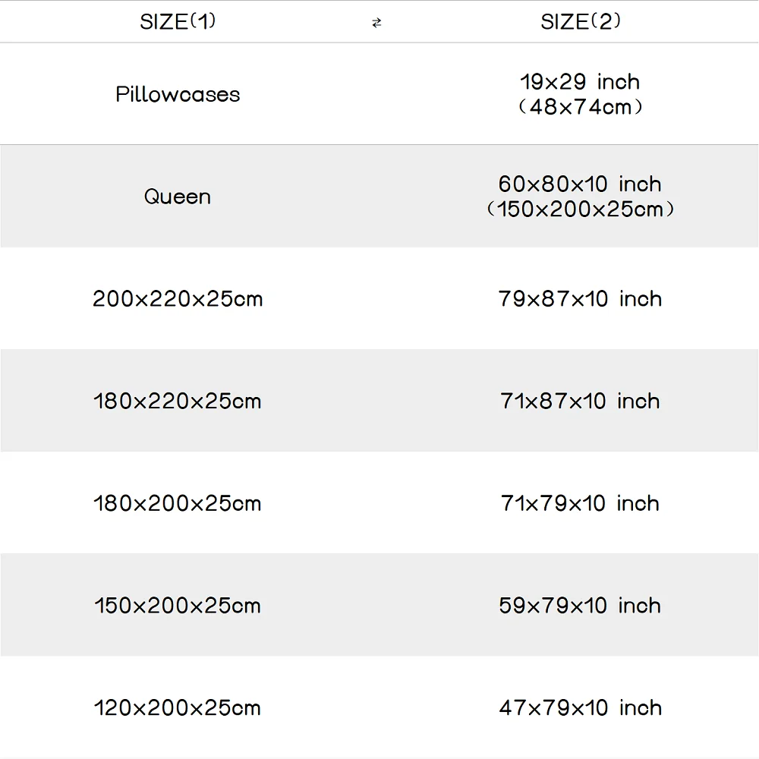Select the 180x220x25cm size cell

[x=178, y=401]
